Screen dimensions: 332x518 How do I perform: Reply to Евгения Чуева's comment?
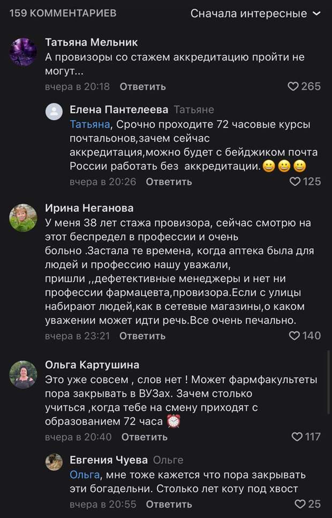point(169,504)
